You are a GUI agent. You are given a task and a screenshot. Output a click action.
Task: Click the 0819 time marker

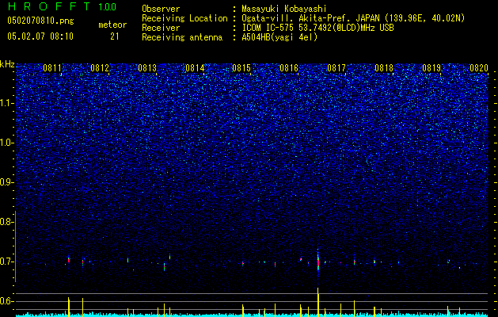[431, 68]
